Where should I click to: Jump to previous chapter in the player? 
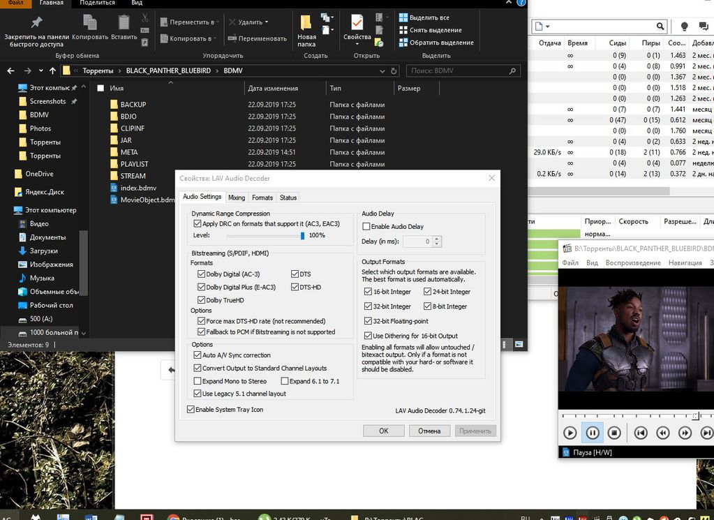pyautogui.click(x=640, y=433)
